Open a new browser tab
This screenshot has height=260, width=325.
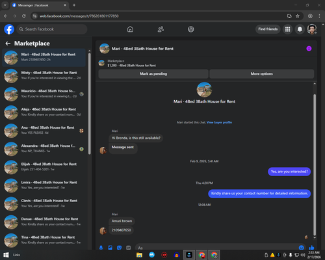(x=74, y=5)
